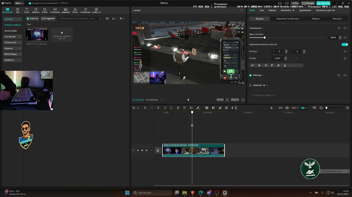Open the Texte tool tab
352x197 pixels.
27,10
